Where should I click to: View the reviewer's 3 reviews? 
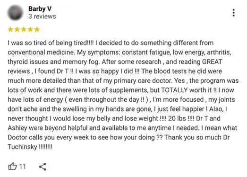(x=42, y=17)
